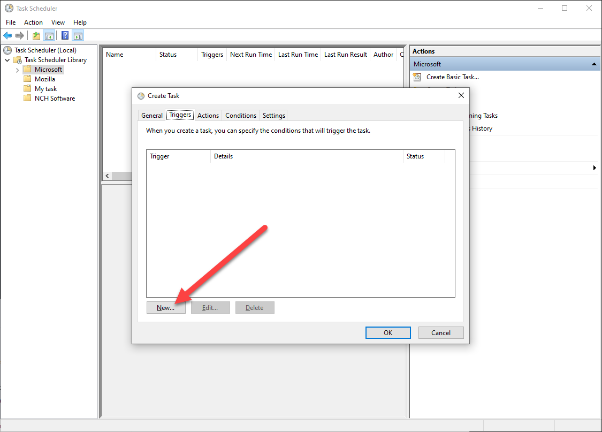Screen dimensions: 602x432
Task: Minimize the Task Scheduler window
Action: (540, 8)
